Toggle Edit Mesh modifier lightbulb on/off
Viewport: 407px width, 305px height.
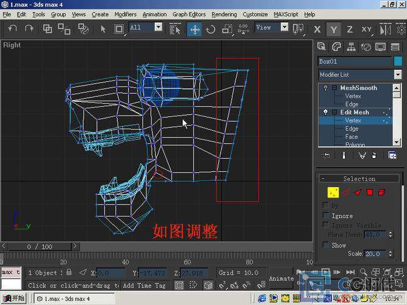[x=325, y=112]
